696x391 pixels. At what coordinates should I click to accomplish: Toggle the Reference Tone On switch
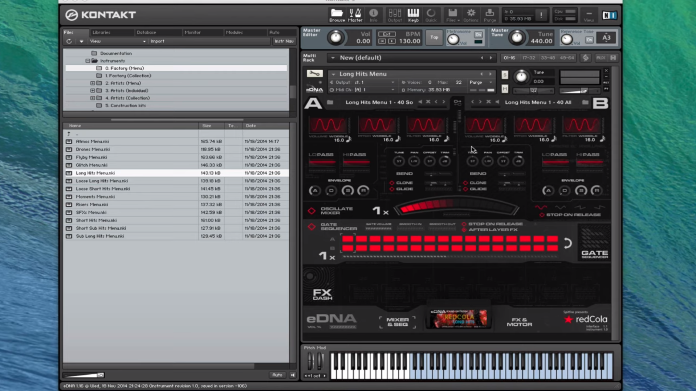click(589, 40)
